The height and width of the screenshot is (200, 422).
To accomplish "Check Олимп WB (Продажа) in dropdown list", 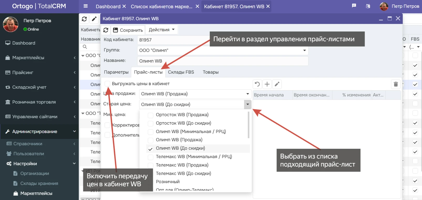I will pyautogui.click(x=150, y=140).
